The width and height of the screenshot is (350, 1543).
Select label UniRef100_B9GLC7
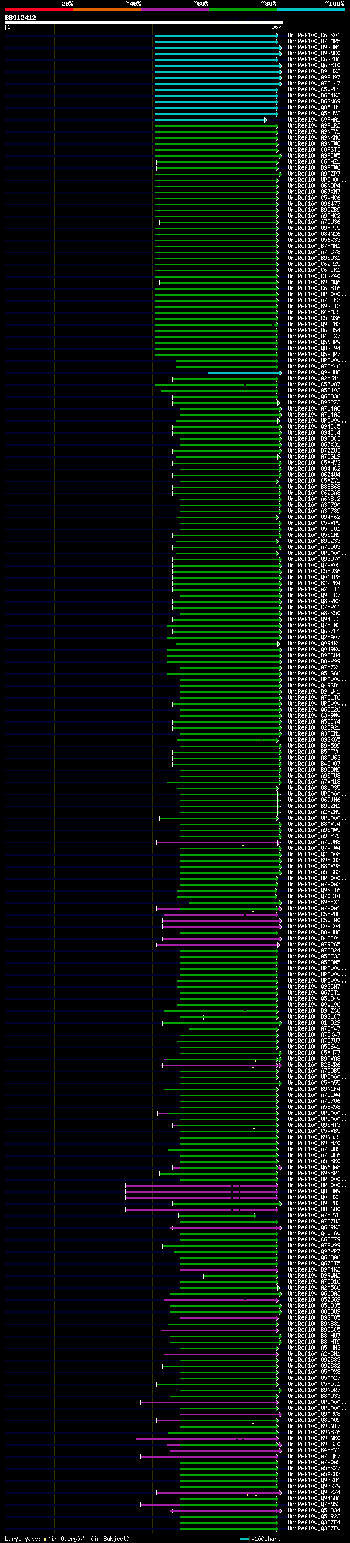(313, 1017)
